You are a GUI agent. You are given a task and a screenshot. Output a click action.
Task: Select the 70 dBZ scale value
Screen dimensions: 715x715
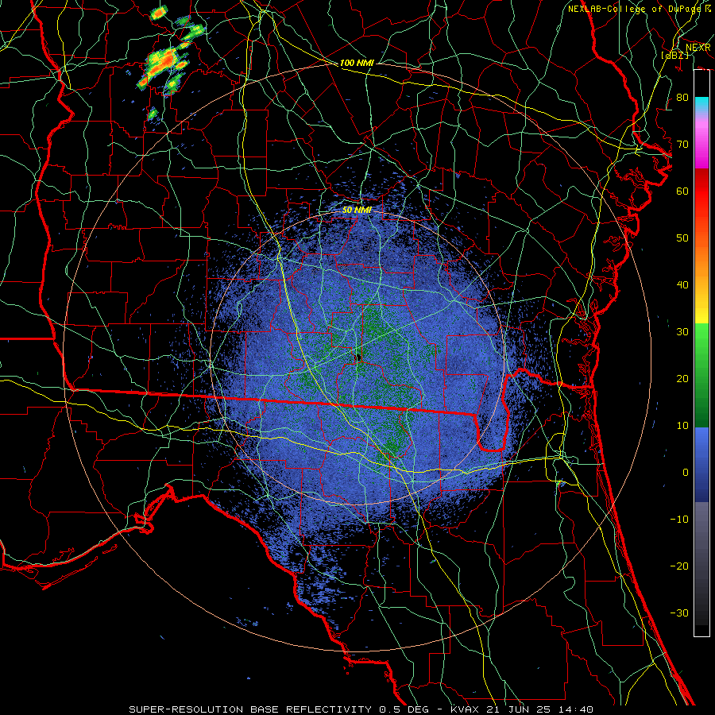[x=682, y=144]
